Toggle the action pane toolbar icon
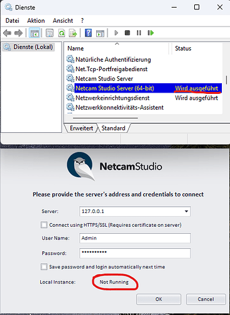Screen dimensions: 230x315 click(100, 33)
